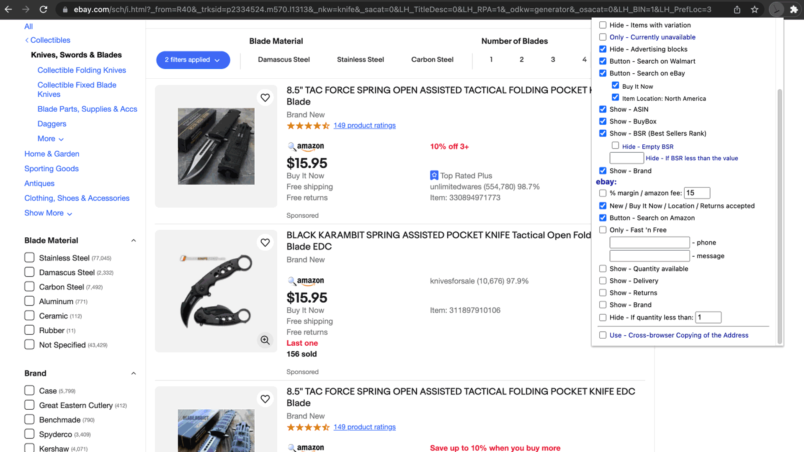Open the active extension icon in toolbar
The height and width of the screenshot is (452, 804).
click(x=776, y=9)
